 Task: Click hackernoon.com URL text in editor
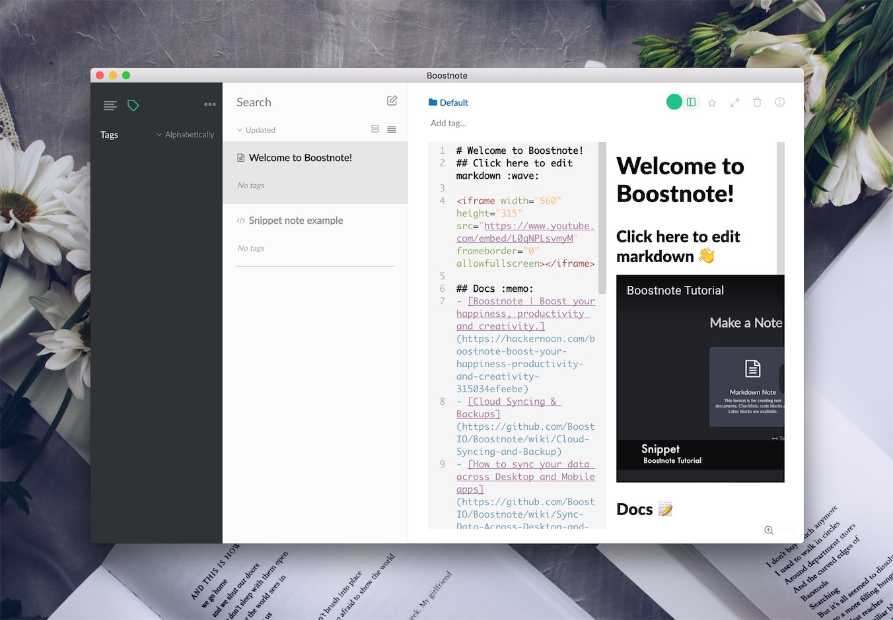526,364
